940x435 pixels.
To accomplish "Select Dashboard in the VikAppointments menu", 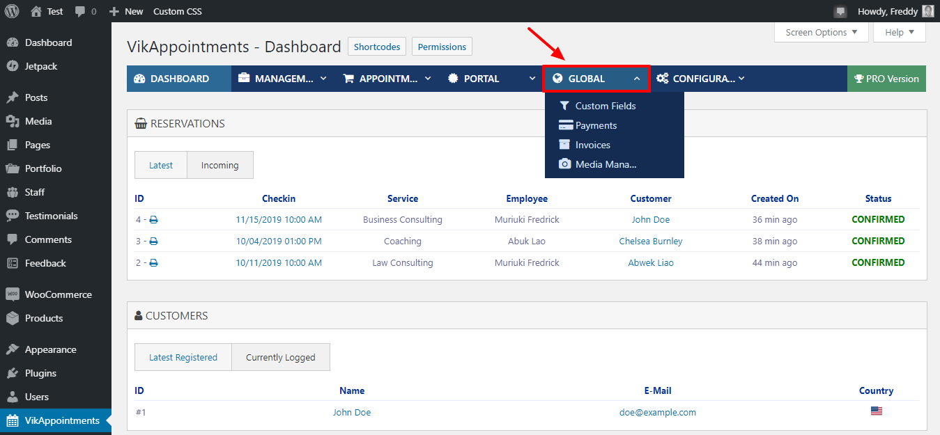I will point(179,79).
